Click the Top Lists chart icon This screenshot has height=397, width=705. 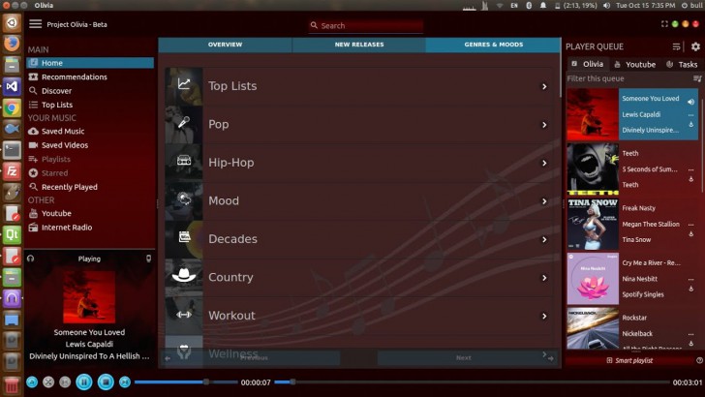point(184,83)
